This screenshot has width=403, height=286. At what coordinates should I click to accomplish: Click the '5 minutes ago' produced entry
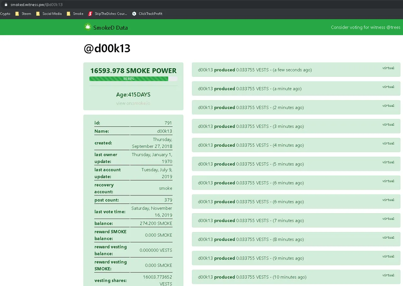[x=296, y=164]
